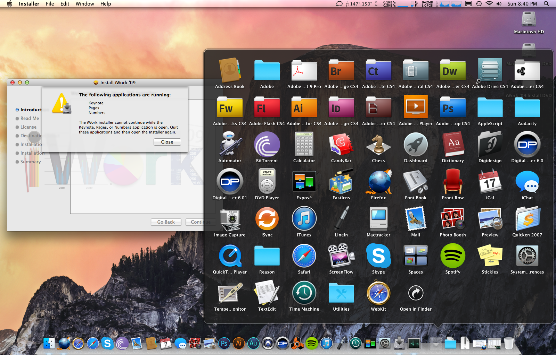Open TextEdit from the grid
This screenshot has width=556, height=355.
(267, 293)
